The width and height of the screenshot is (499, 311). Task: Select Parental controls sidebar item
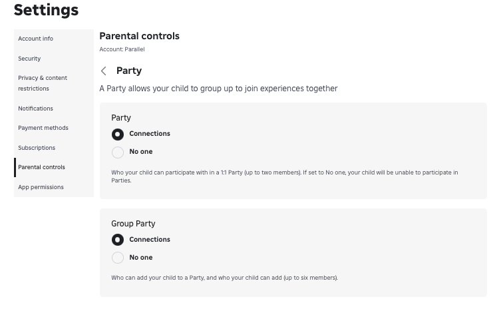[x=42, y=167]
